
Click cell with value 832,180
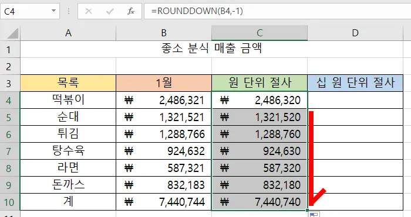pos(260,185)
